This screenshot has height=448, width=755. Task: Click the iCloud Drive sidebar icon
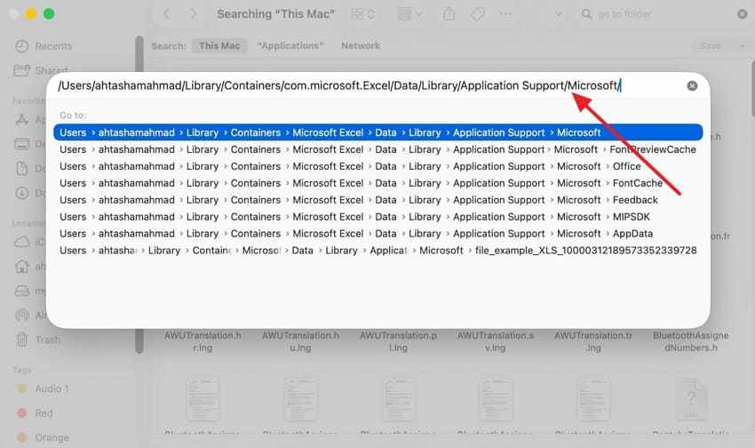pyautogui.click(x=22, y=242)
